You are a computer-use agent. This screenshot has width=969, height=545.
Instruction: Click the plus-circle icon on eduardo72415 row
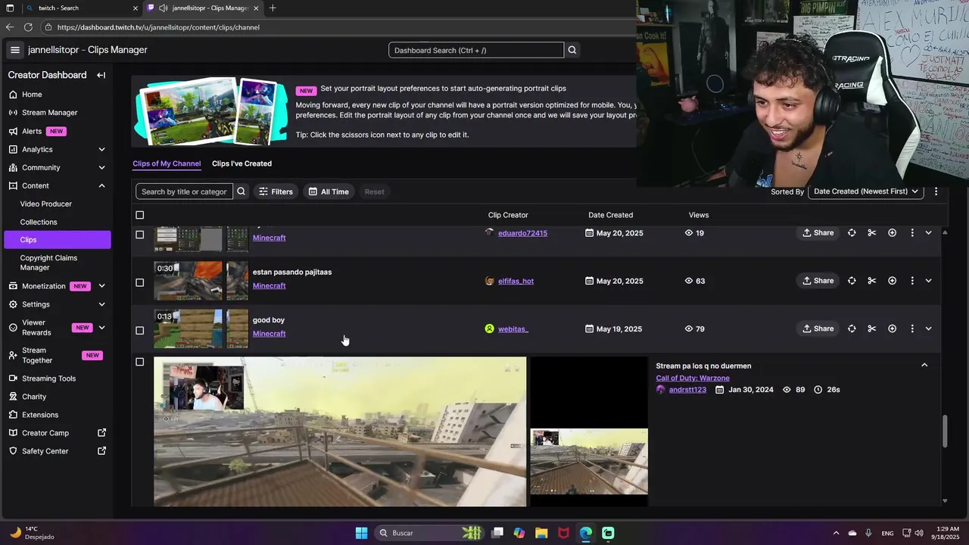[x=892, y=232]
